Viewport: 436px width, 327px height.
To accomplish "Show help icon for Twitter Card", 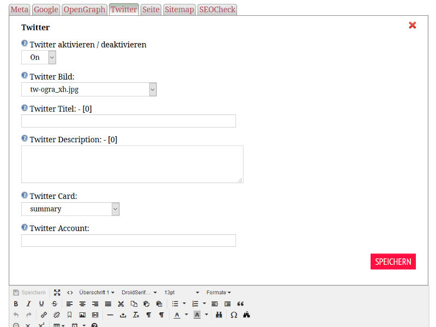I will (25, 195).
